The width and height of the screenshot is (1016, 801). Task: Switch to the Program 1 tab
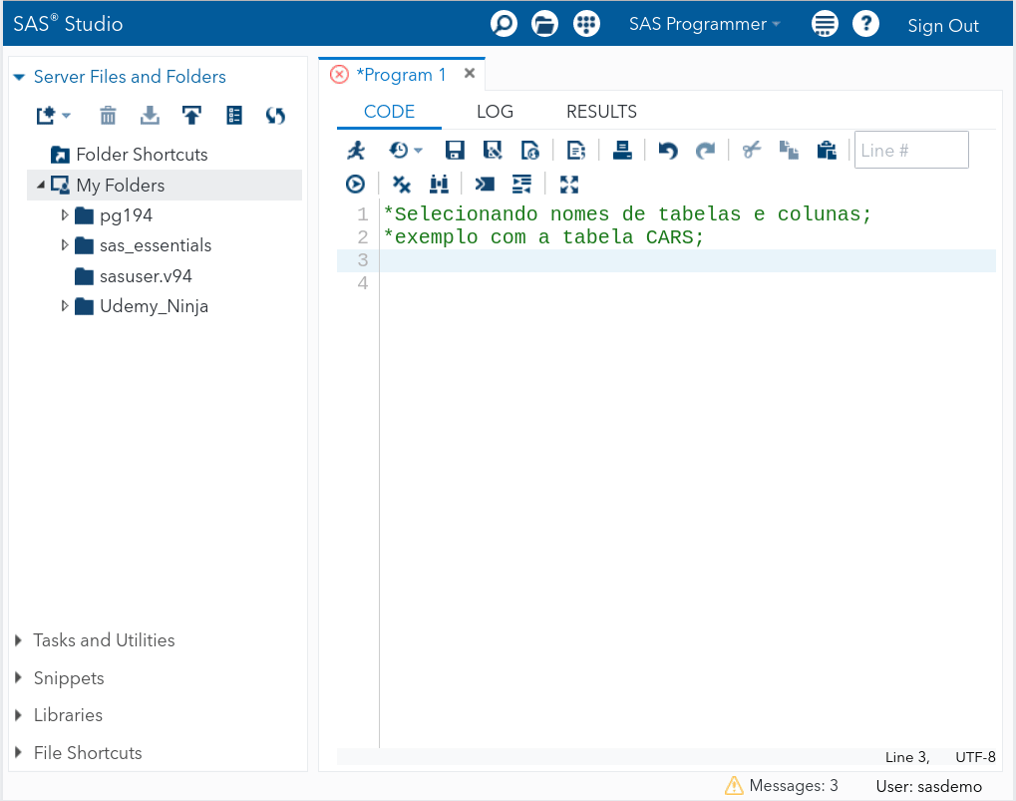coord(401,75)
